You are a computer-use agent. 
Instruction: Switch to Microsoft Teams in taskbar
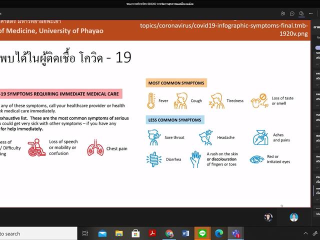click(x=235, y=233)
